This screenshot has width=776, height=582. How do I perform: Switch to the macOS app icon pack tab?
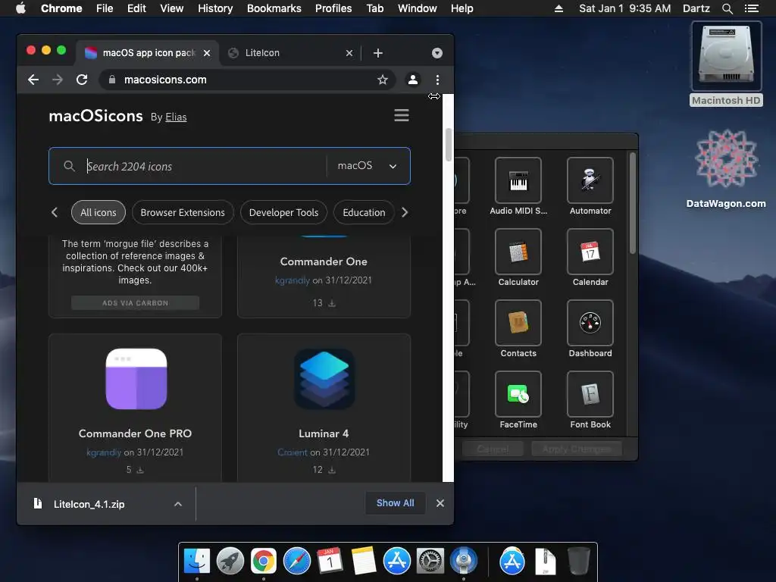click(x=146, y=53)
